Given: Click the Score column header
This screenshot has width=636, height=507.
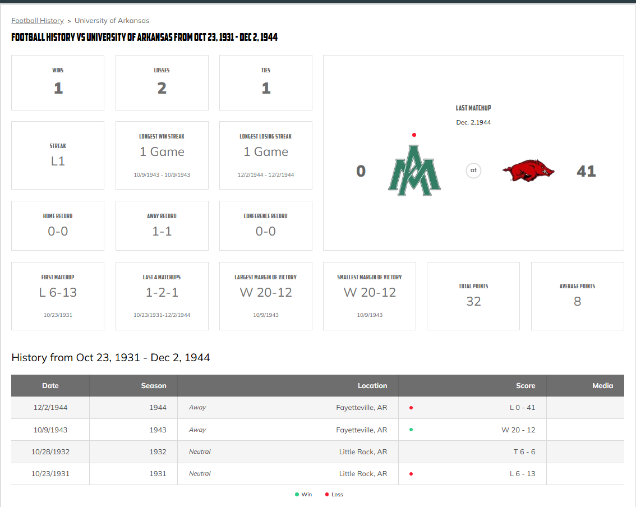Looking at the screenshot, I should coord(473,386).
